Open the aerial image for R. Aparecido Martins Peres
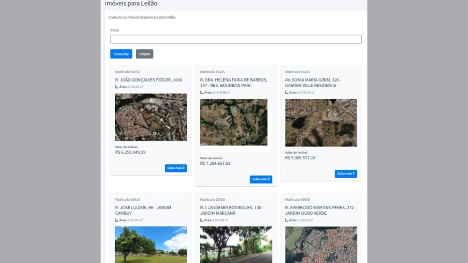This screenshot has height=263, width=468. [x=321, y=244]
